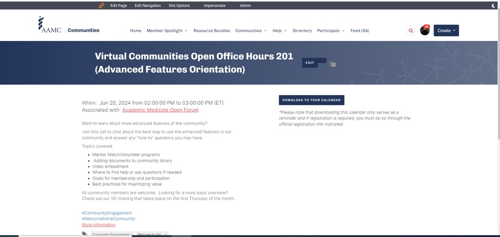This screenshot has height=237, width=500.
Task: Click the EDIT button on the banner
Action: pos(310,63)
